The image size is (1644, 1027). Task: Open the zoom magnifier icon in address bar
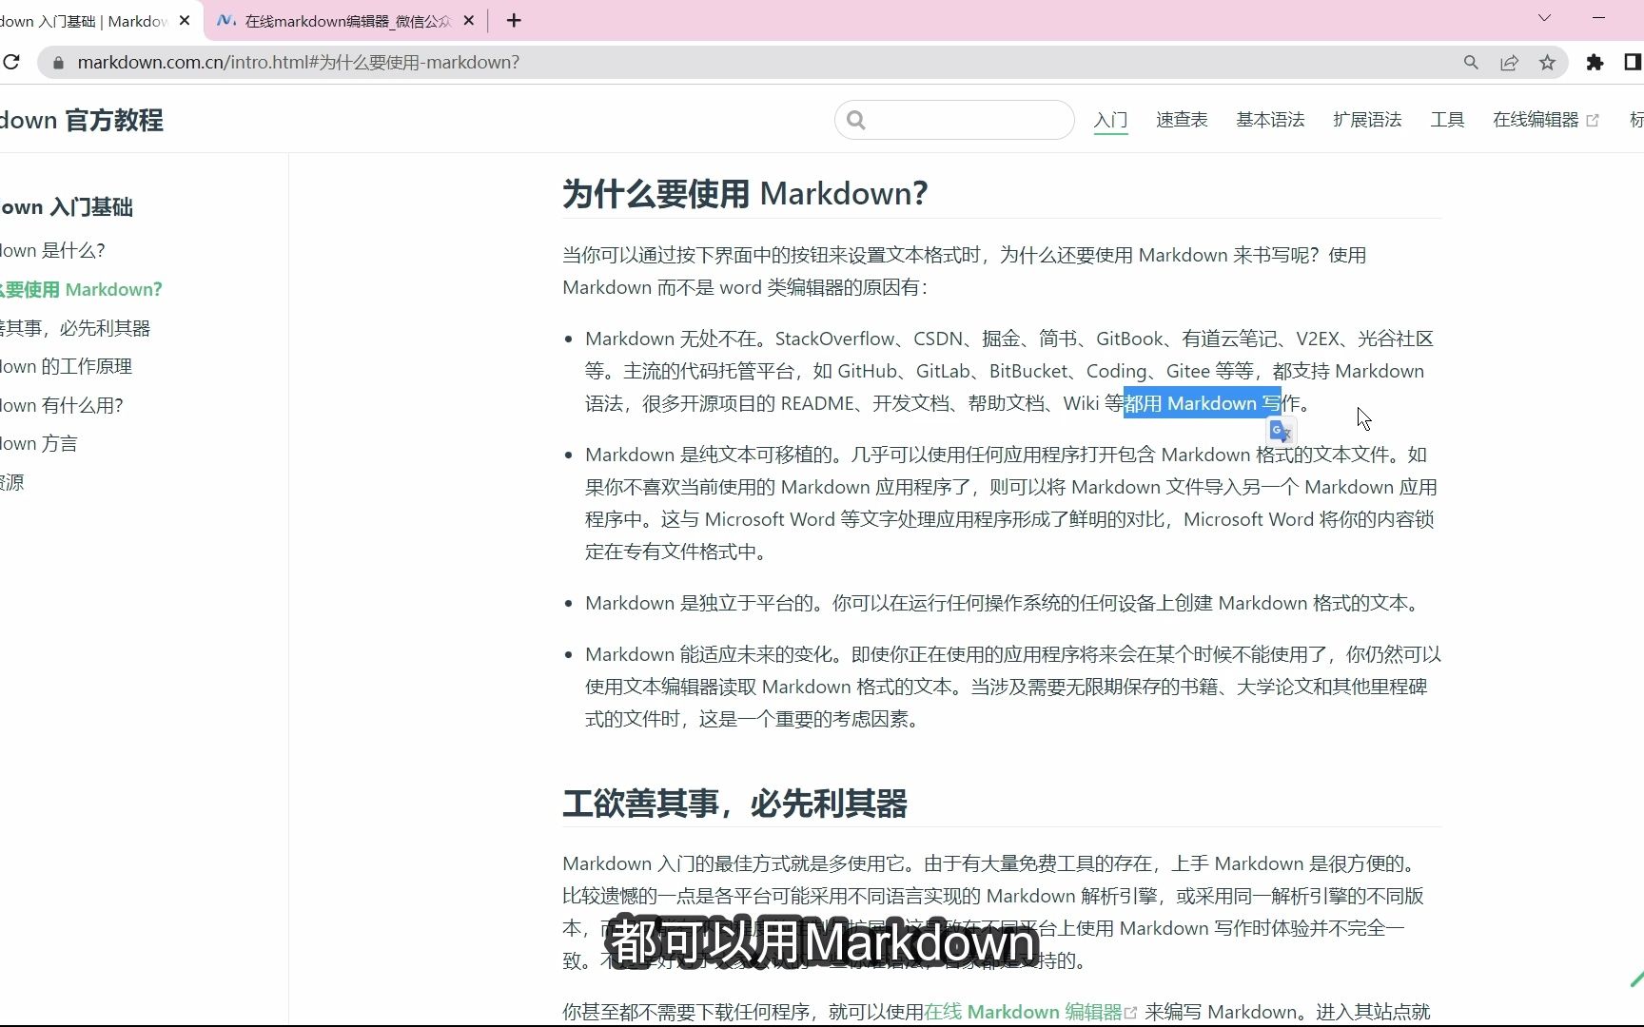tap(1471, 63)
